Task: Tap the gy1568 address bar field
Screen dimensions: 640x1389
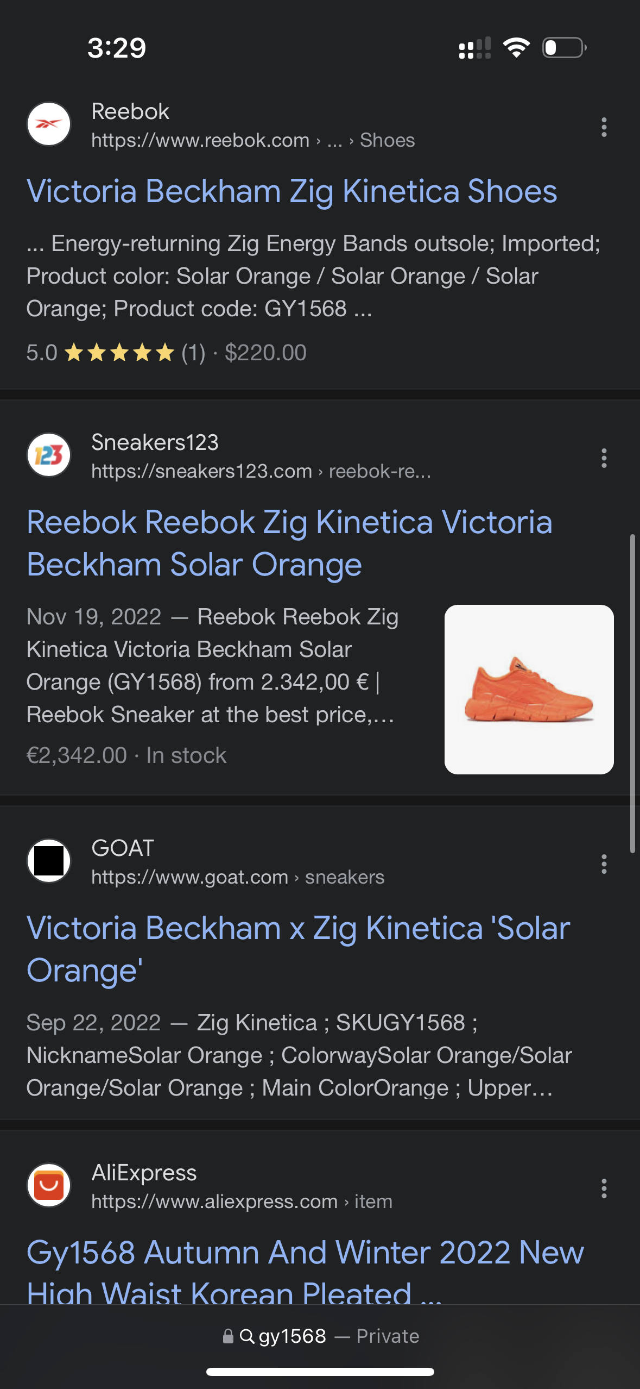Action: point(320,1336)
